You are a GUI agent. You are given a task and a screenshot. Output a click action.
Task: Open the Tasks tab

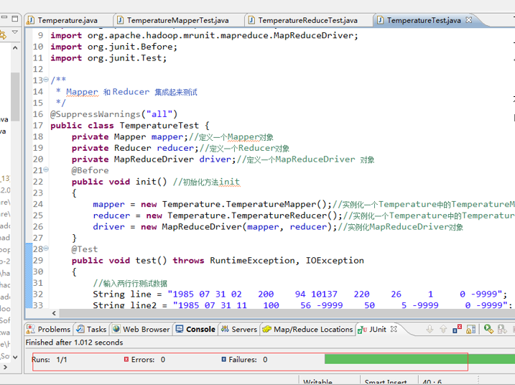tap(96, 329)
